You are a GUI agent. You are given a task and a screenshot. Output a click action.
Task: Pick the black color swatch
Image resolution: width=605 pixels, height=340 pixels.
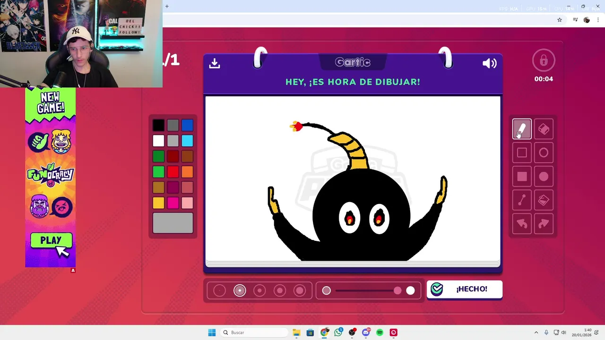pos(158,125)
